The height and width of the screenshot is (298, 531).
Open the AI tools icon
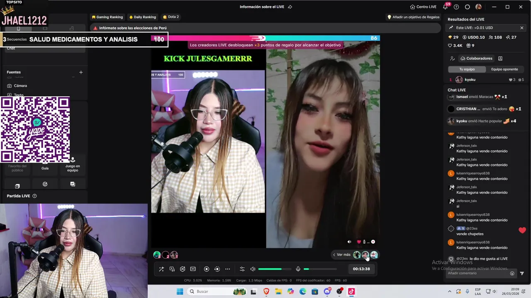(183, 269)
